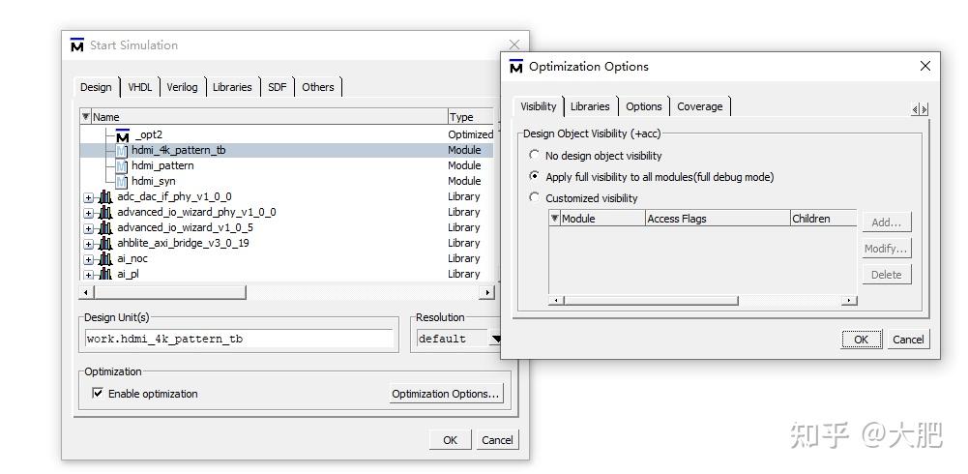968x474 pixels.
Task: Confirm Optimization Options with OK
Action: [861, 340]
